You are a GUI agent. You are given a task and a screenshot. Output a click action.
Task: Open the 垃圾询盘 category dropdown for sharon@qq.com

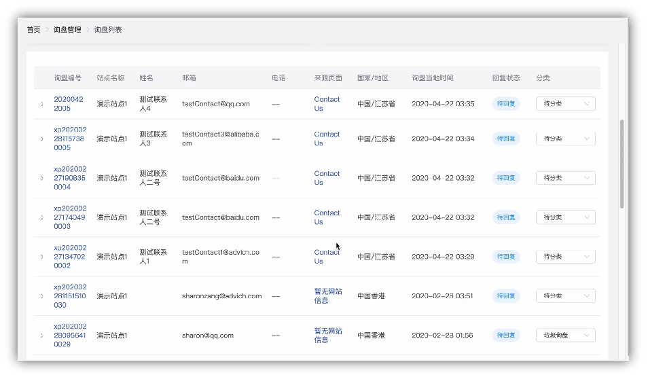(565, 335)
